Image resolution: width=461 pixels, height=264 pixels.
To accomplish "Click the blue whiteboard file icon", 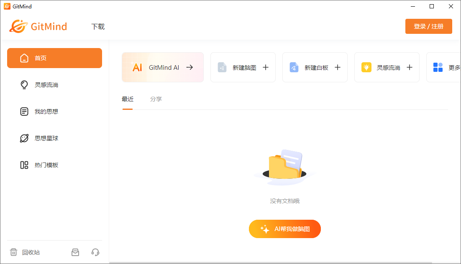I will (x=294, y=67).
